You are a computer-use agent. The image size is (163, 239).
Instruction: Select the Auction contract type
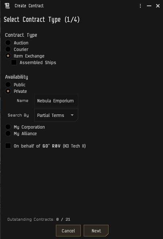point(8,43)
